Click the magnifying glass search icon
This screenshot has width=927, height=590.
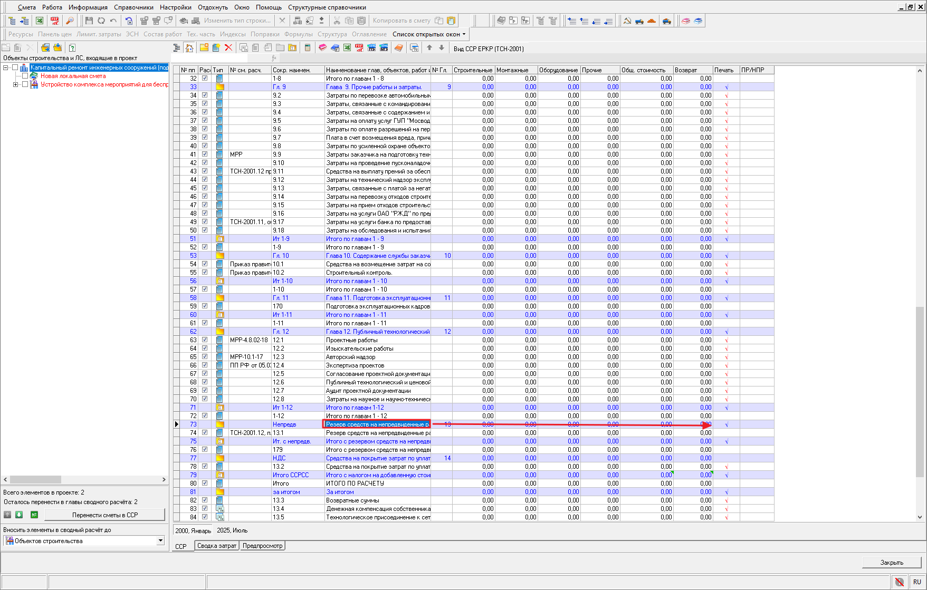(69, 21)
